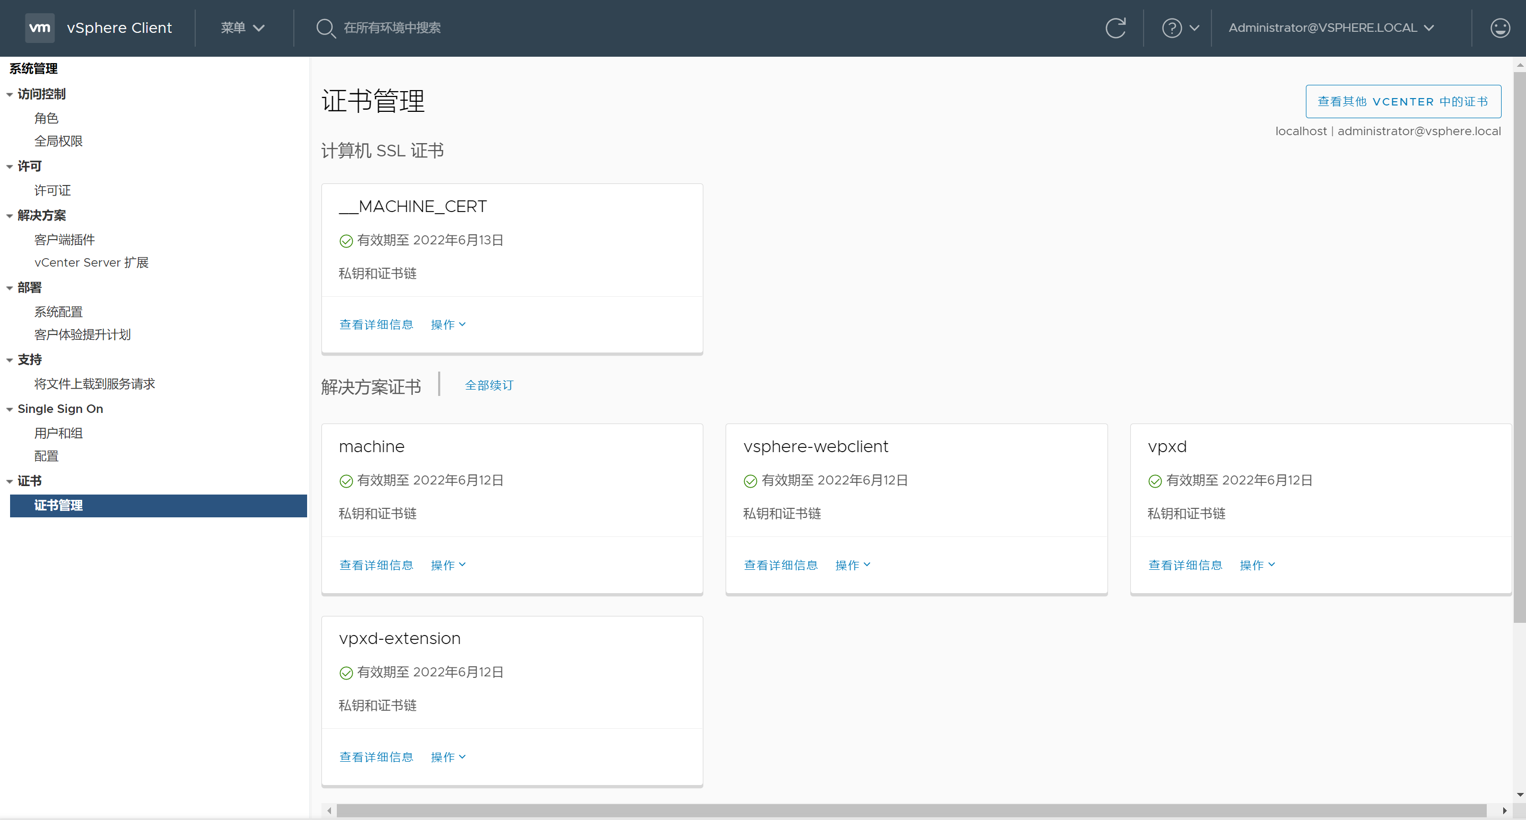Screen dimensions: 1526x820
Task: Click the valid checkmark icon on machine card
Action: (346, 481)
